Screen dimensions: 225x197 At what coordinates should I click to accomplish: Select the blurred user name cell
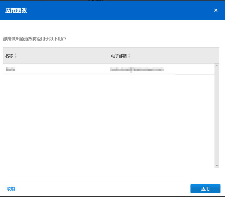[10, 69]
